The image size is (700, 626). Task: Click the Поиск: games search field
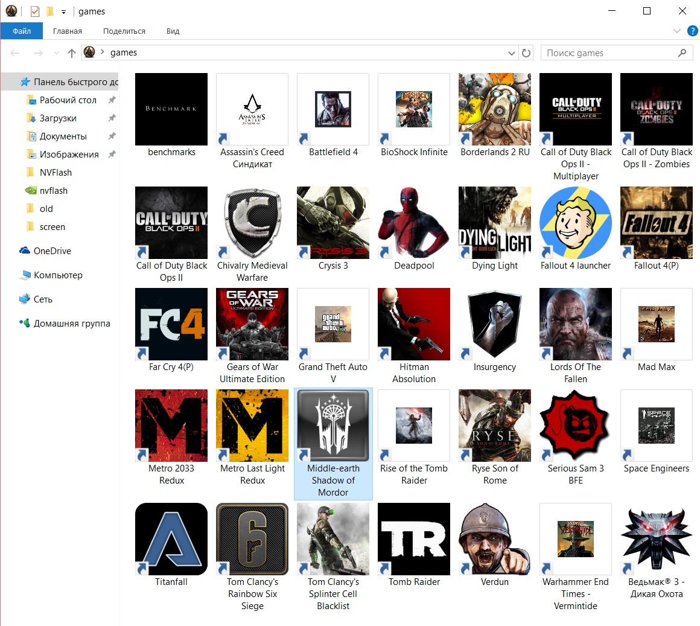point(617,53)
